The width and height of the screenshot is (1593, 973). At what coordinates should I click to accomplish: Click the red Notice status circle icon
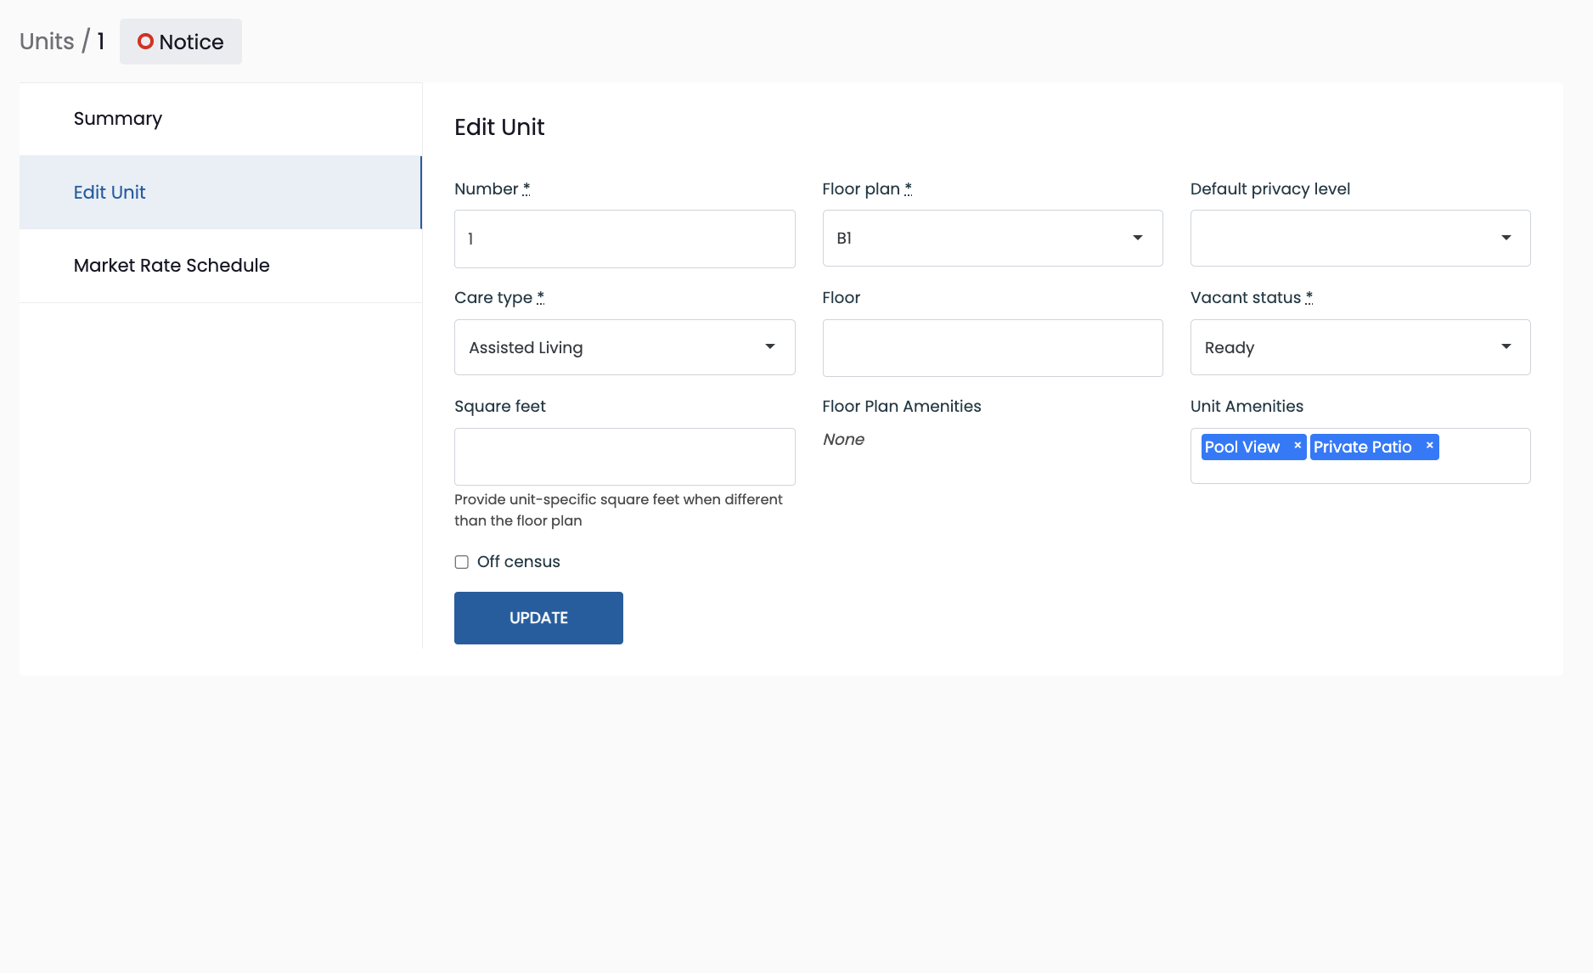[145, 42]
